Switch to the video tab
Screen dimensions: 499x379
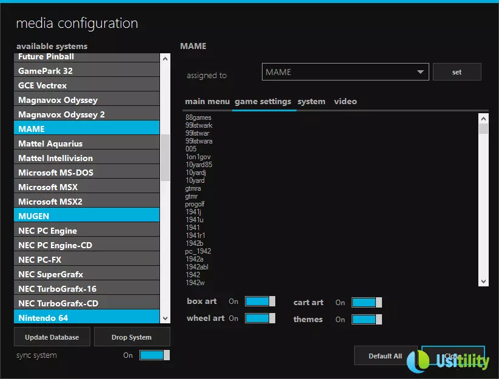click(x=345, y=102)
